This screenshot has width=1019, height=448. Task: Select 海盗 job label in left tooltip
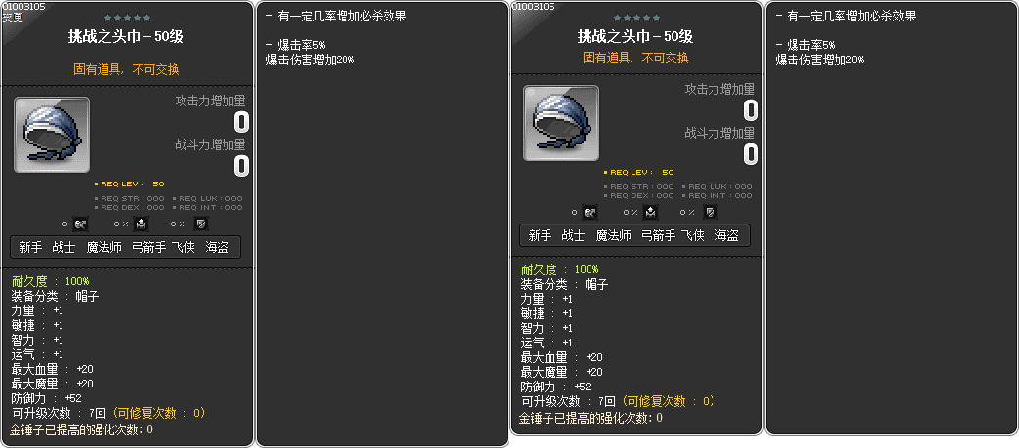tap(217, 248)
